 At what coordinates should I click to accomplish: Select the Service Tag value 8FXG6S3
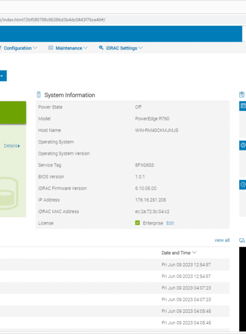coord(145,165)
